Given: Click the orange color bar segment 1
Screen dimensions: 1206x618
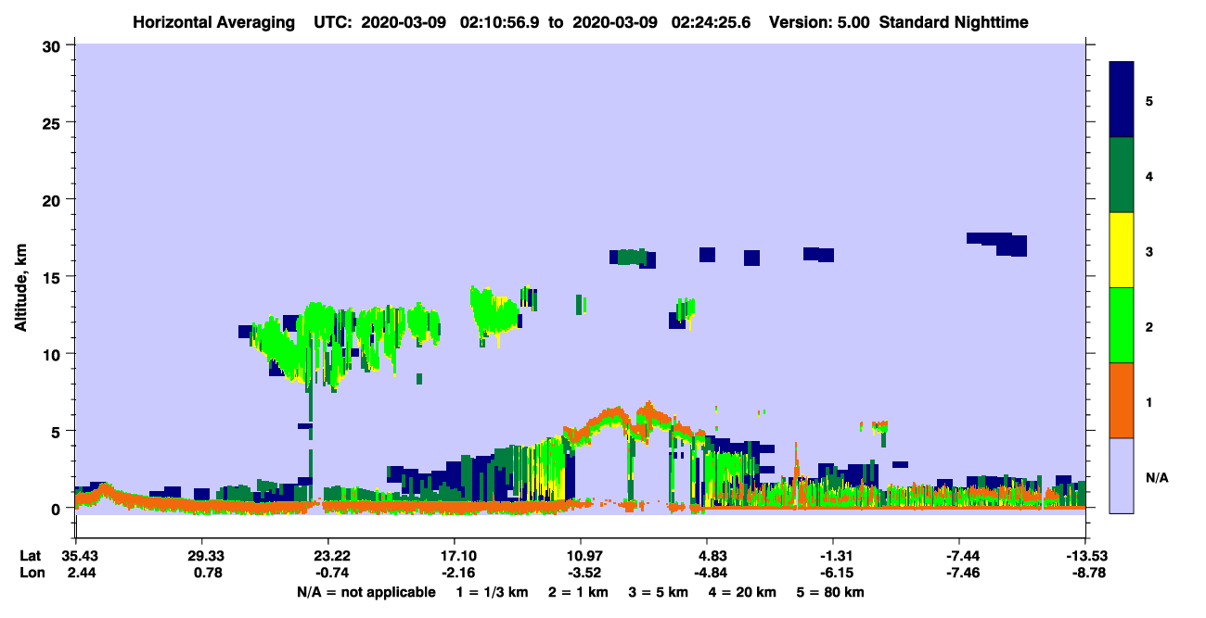Looking at the screenshot, I should point(1122,400).
